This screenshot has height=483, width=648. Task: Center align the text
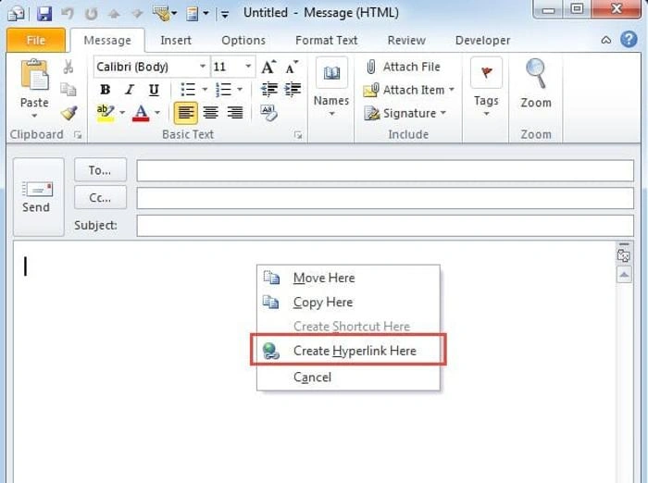211,113
